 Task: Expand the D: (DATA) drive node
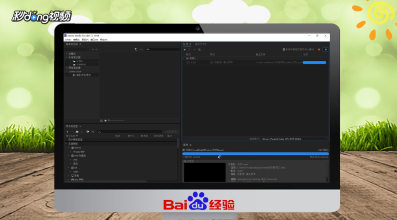[70, 65]
